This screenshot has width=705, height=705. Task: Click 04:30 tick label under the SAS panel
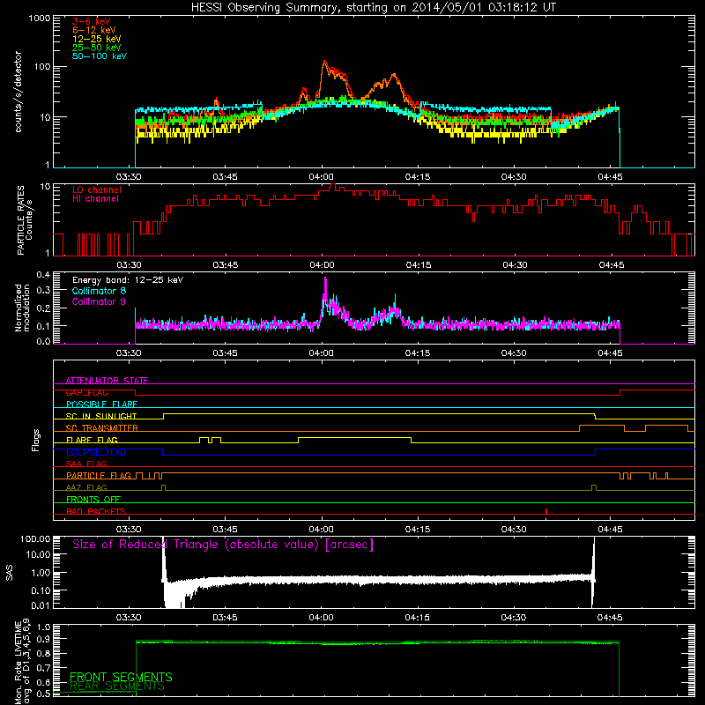514,618
